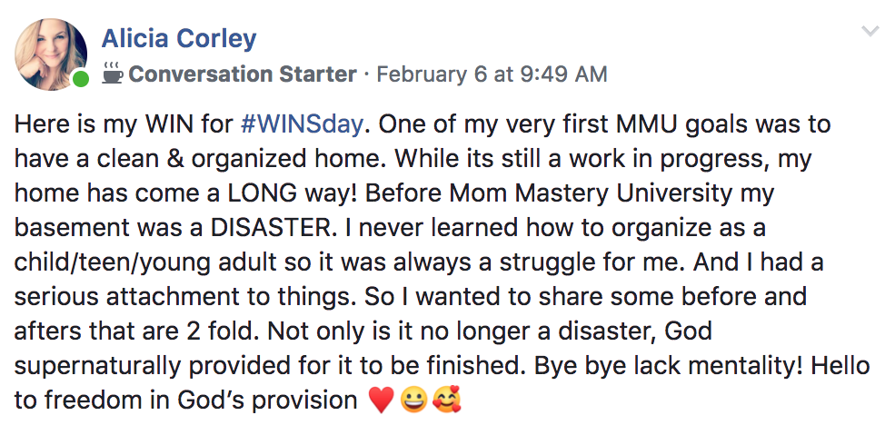The width and height of the screenshot is (885, 425).
Task: Click the coffee cup badge icon
Action: click(x=113, y=74)
